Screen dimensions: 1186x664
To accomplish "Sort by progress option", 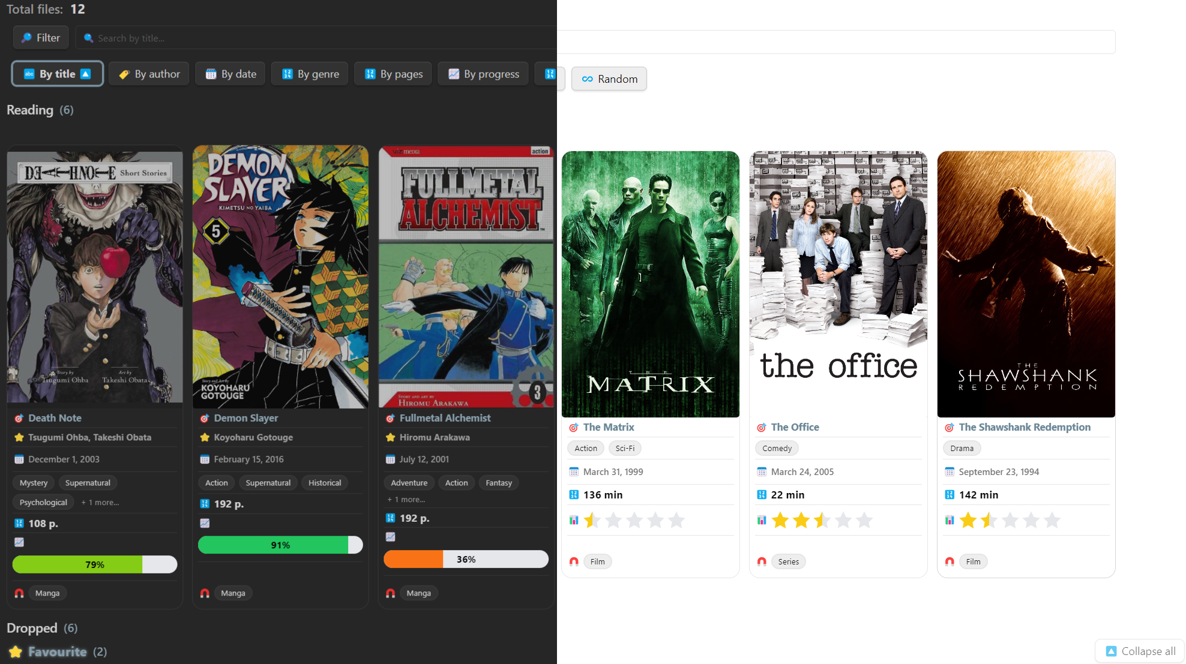I will pyautogui.click(x=483, y=74).
